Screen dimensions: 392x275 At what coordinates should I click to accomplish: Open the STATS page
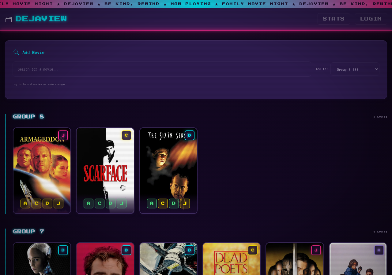(334, 19)
